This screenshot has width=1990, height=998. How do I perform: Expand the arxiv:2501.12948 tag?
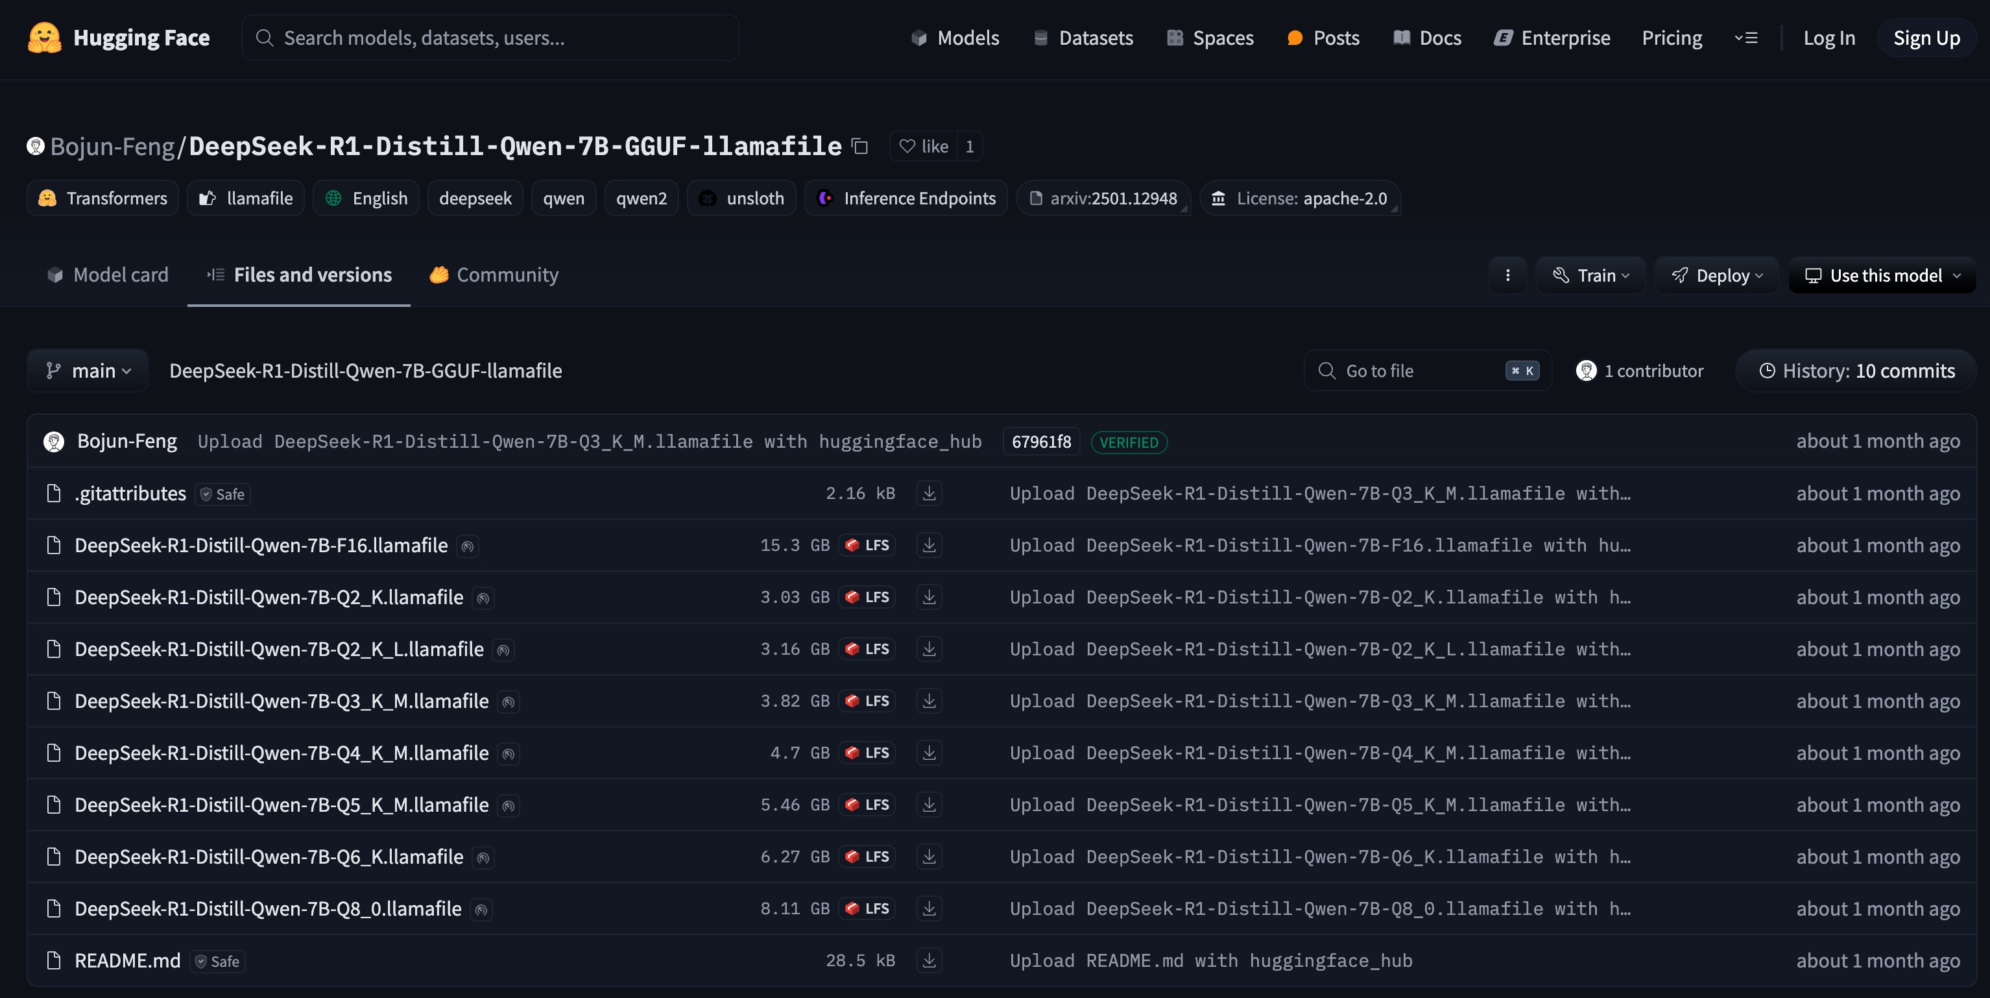pyautogui.click(x=1103, y=198)
